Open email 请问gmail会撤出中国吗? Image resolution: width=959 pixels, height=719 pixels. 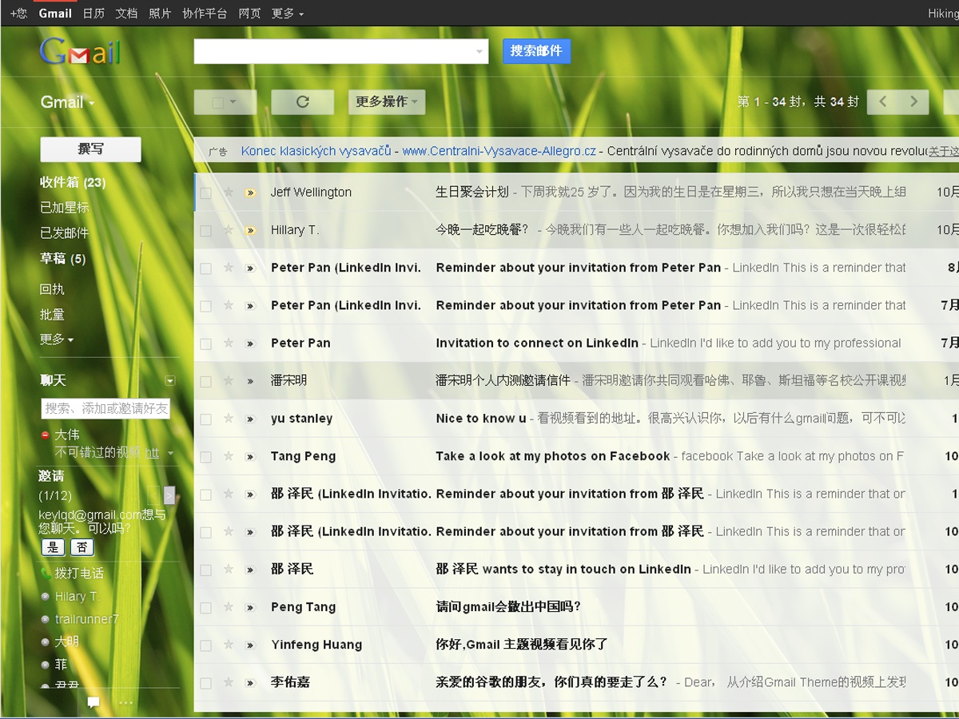(508, 607)
